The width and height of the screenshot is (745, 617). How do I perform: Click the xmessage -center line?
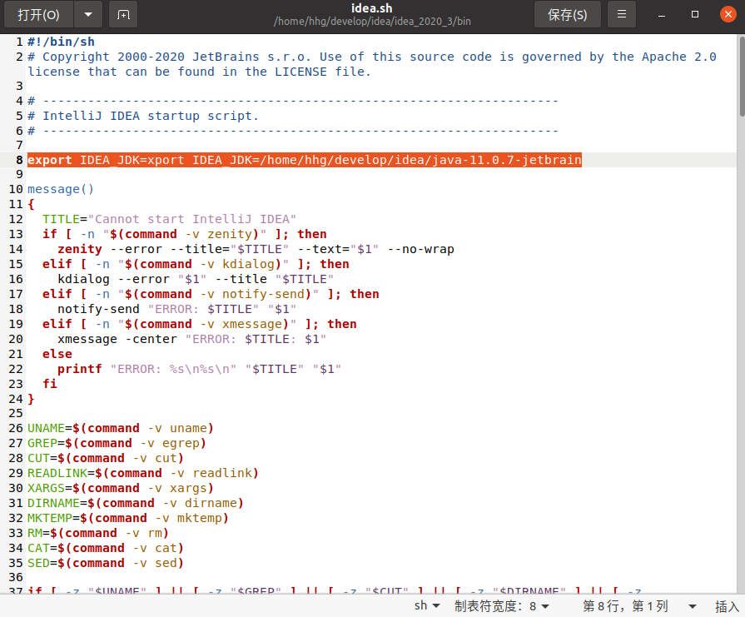(191, 339)
